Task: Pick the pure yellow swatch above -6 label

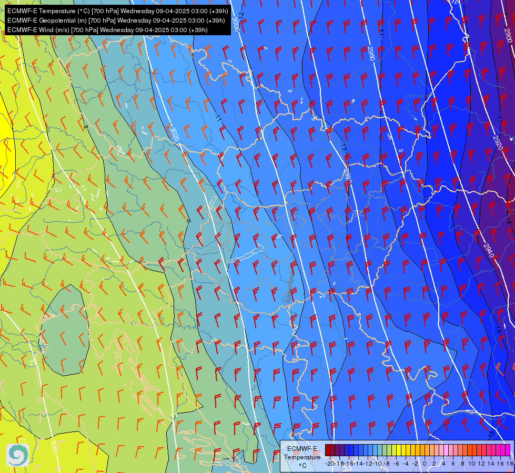Action: click(x=398, y=450)
